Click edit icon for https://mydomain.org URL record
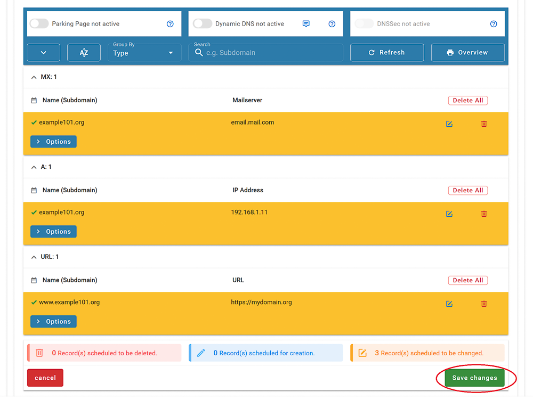533x400 pixels. click(x=449, y=304)
